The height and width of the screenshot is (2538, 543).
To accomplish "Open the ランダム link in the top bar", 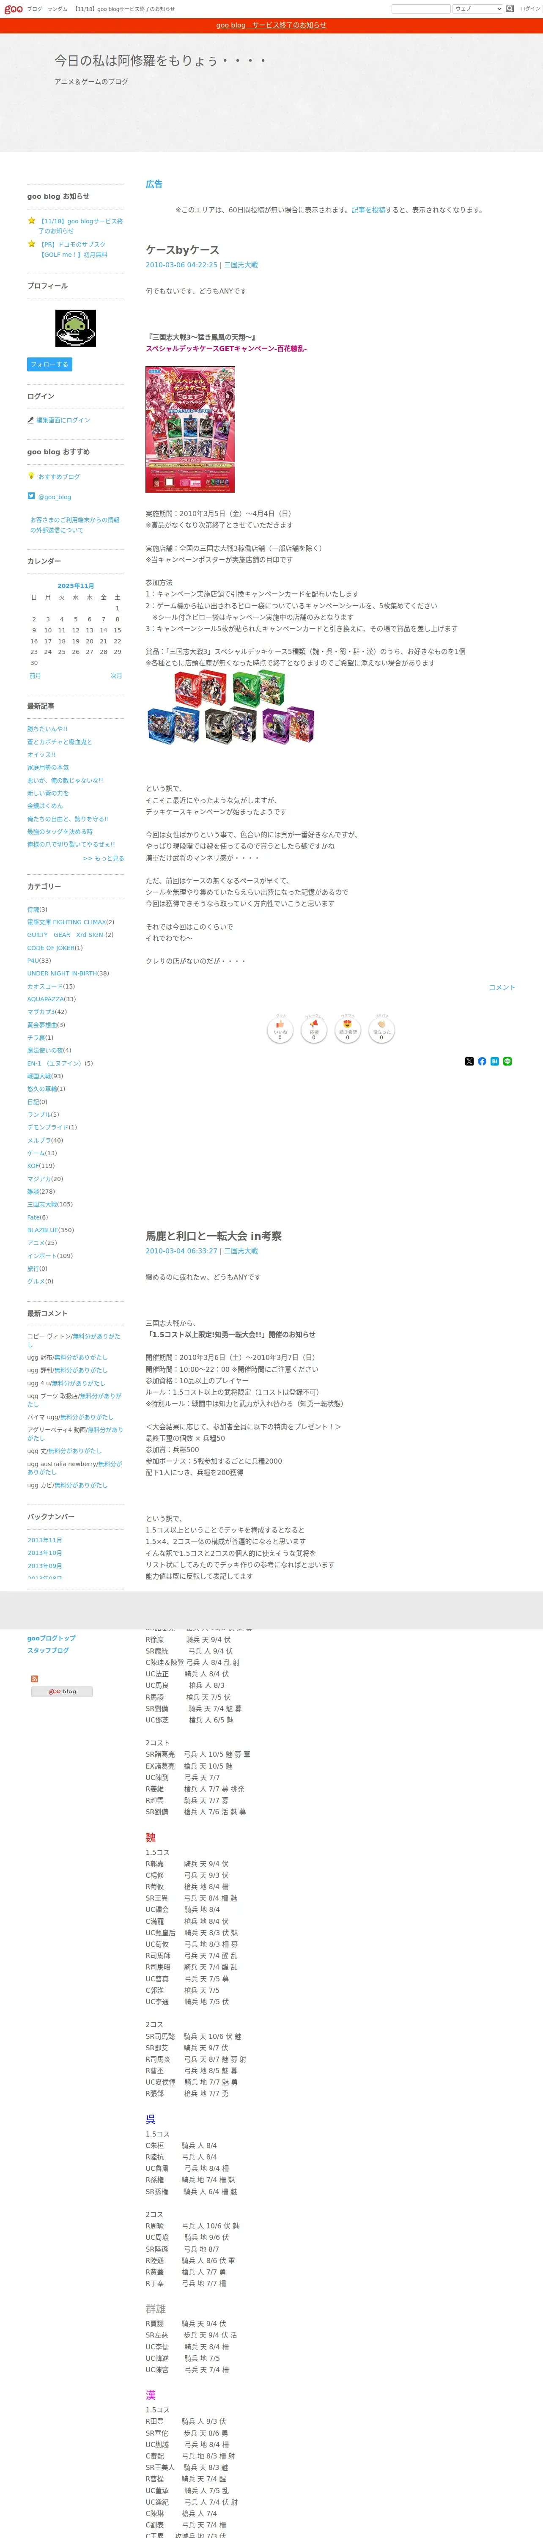I will (57, 9).
